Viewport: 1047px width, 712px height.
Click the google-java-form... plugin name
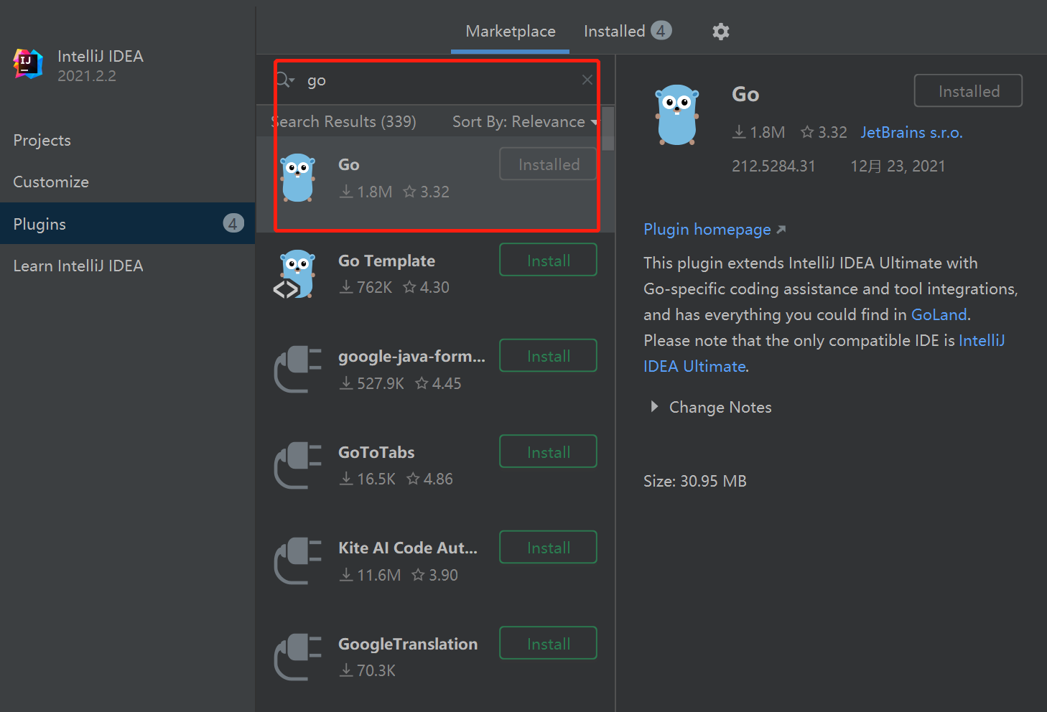tap(411, 357)
